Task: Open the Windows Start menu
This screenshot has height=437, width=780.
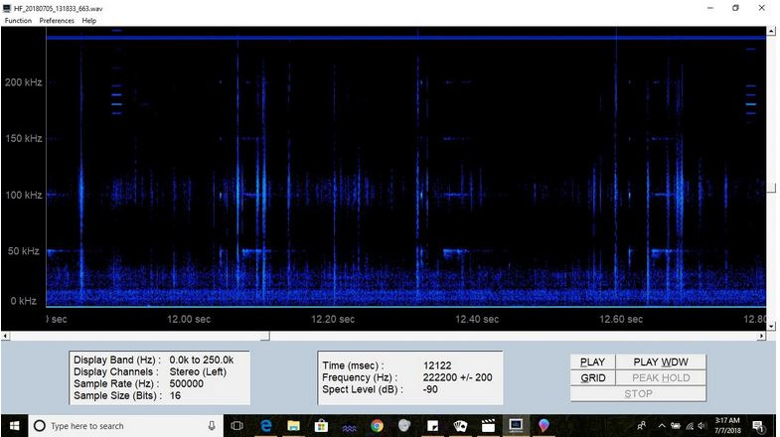Action: click(x=15, y=426)
